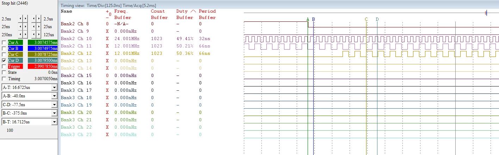Click left arrow of stepper beside 125us
The height and width of the screenshot is (155, 499).
pyautogui.click(x=34, y=35)
